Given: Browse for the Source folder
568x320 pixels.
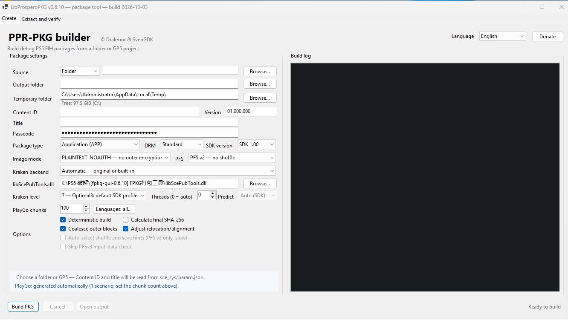Looking at the screenshot, I should click(260, 72).
